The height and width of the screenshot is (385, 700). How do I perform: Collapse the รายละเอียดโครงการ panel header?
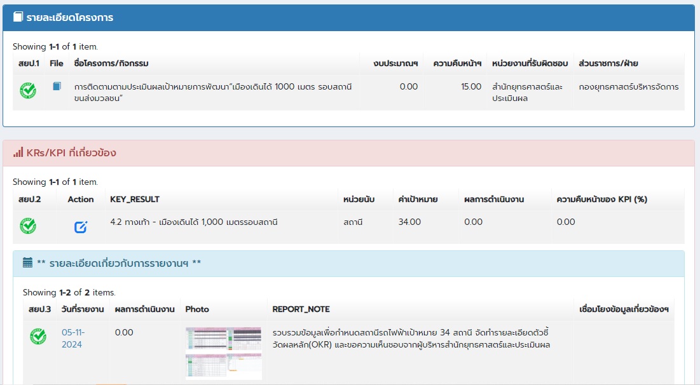click(348, 18)
